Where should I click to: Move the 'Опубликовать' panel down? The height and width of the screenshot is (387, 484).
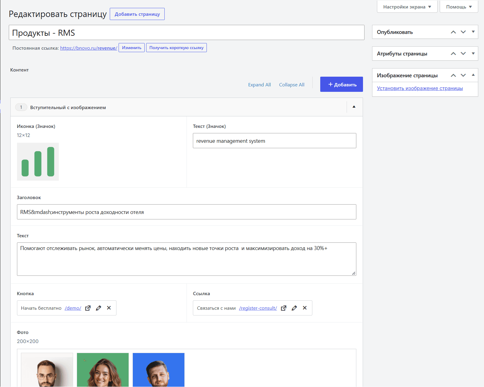point(463,32)
